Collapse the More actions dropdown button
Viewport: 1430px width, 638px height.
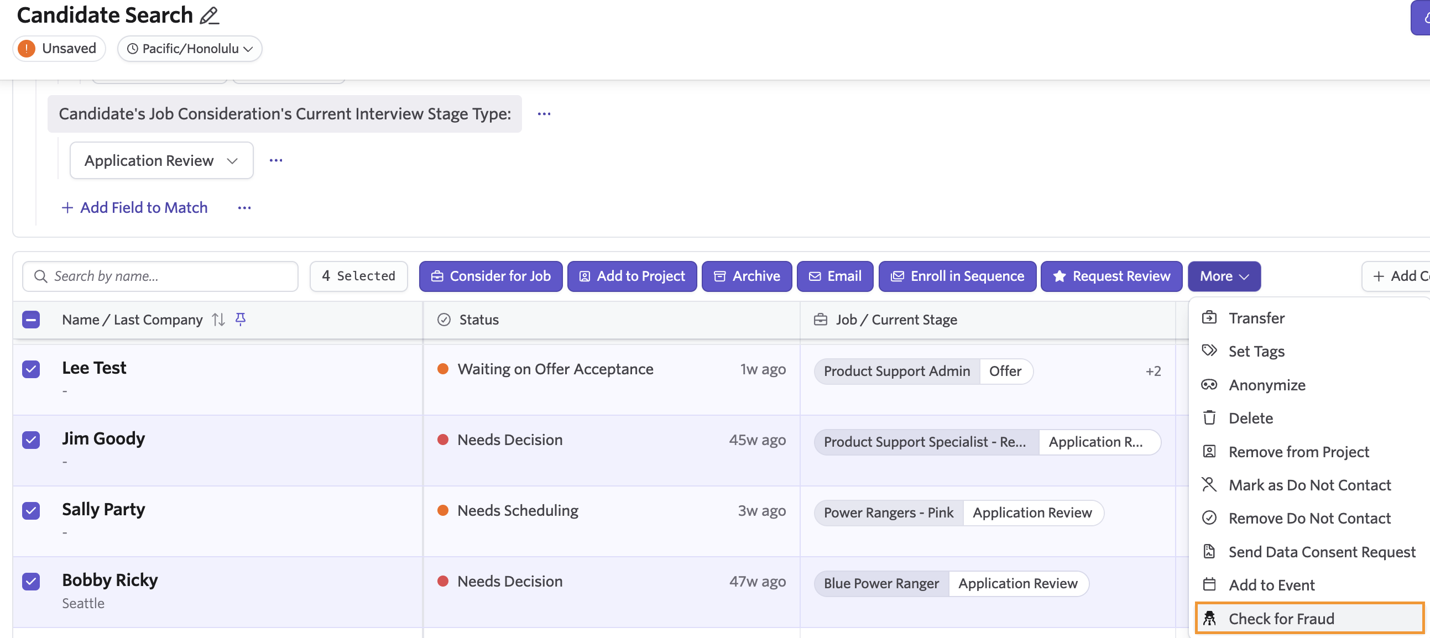(1224, 276)
